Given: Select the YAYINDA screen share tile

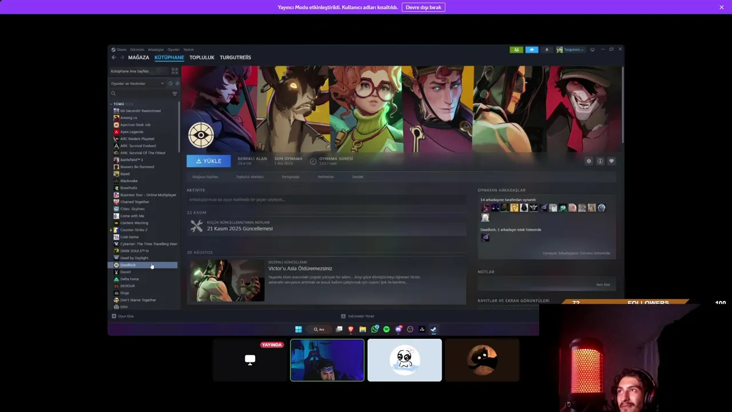Looking at the screenshot, I should click(250, 360).
